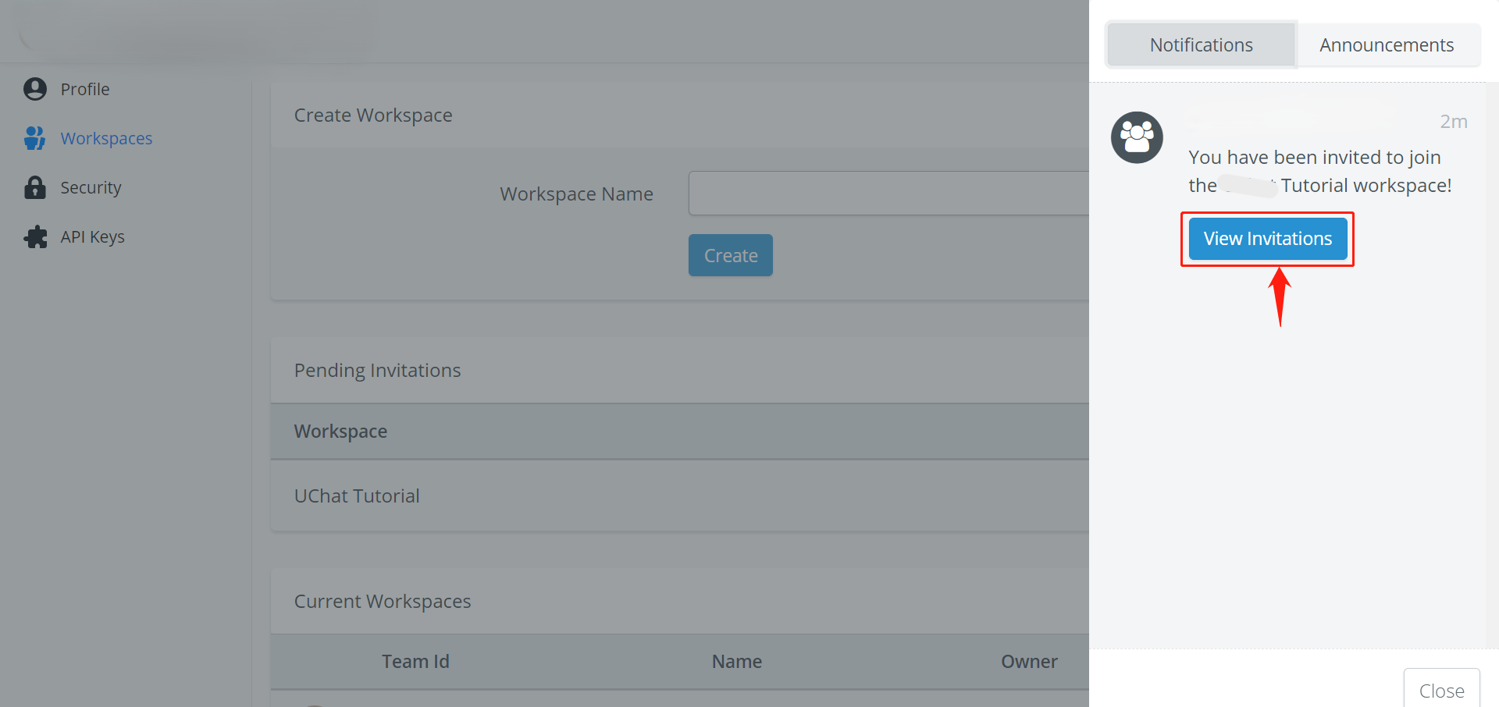Go to the Workspaces section
The width and height of the screenshot is (1499, 707).
point(106,138)
